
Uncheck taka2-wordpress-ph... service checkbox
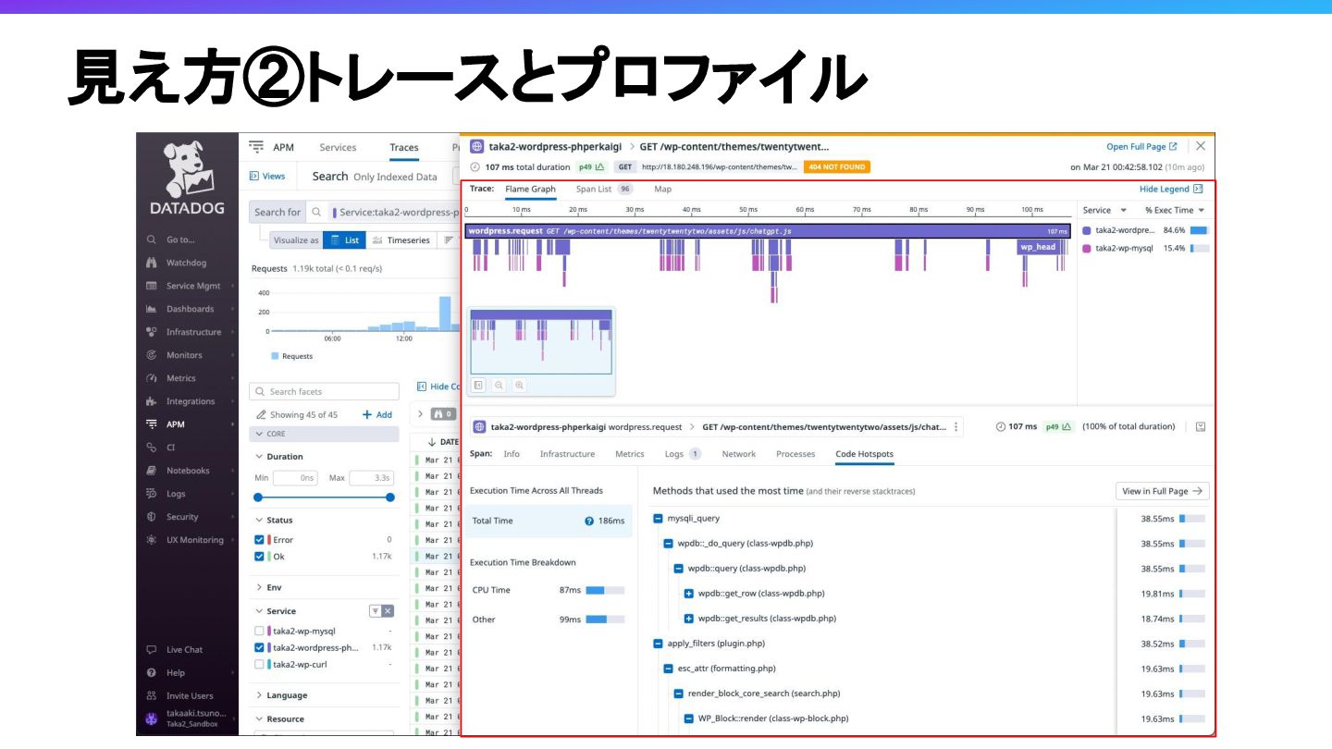260,648
